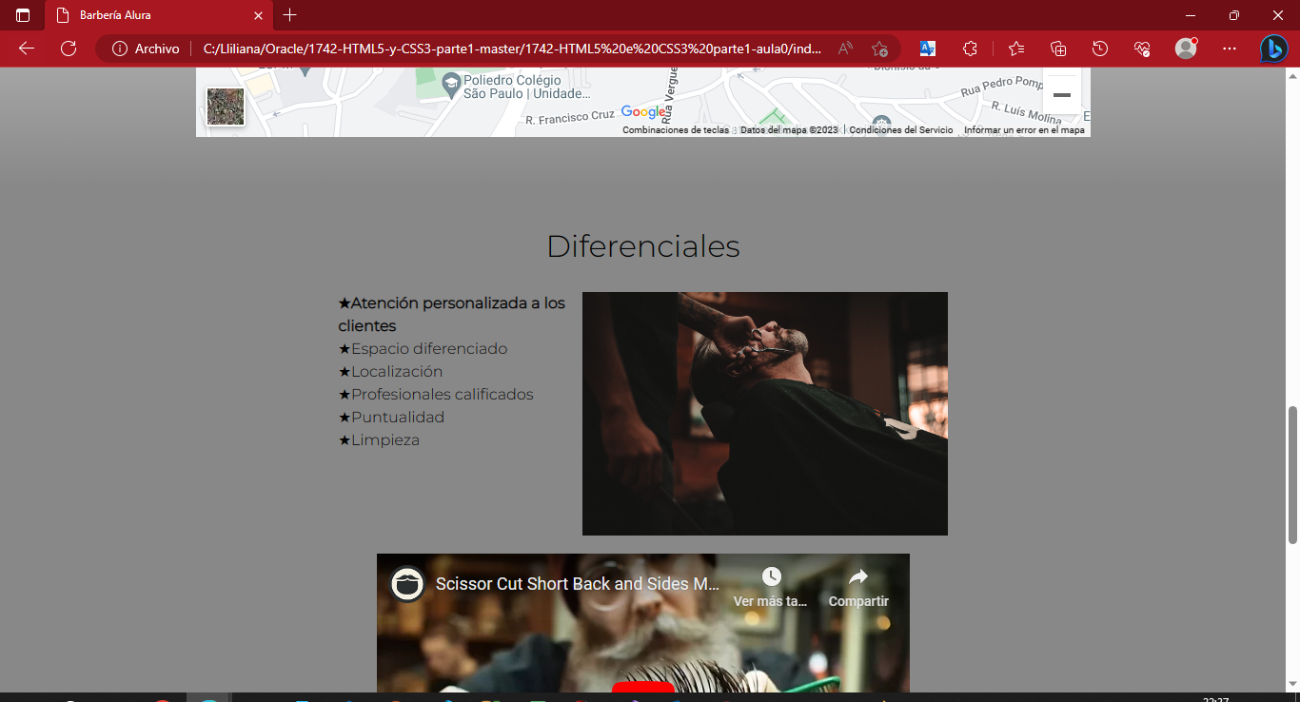Click the Poliedro Colégio São Paulo map marker
The height and width of the screenshot is (702, 1300).
[452, 87]
